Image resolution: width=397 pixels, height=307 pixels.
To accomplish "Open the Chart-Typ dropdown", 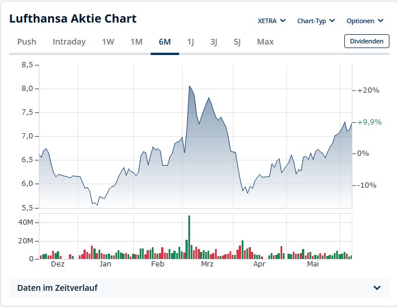I will (315, 21).
